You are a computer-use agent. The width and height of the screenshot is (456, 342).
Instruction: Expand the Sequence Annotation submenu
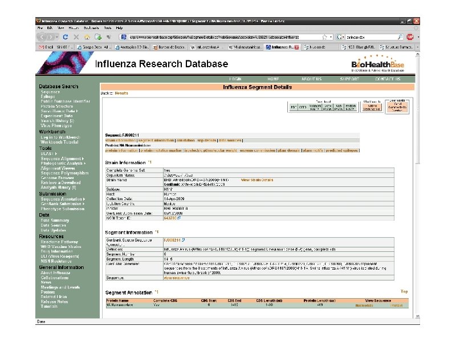(84, 199)
